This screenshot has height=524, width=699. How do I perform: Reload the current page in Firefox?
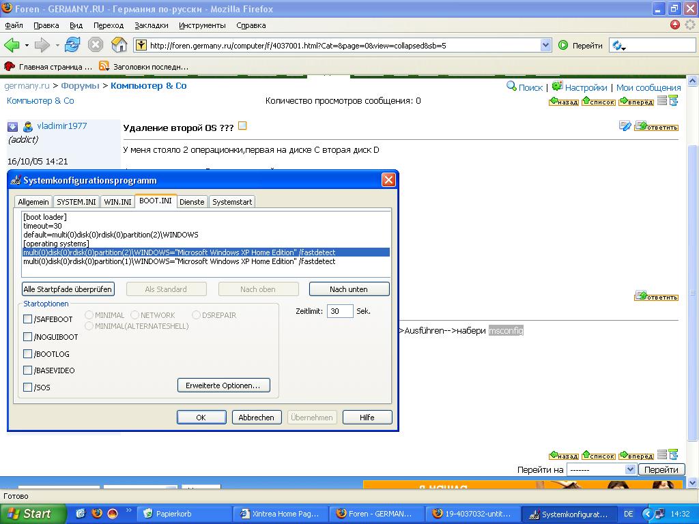(x=72, y=45)
